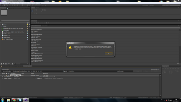Select the Brush tool
Screen dimensions: 181x102
click(x=26, y=5)
